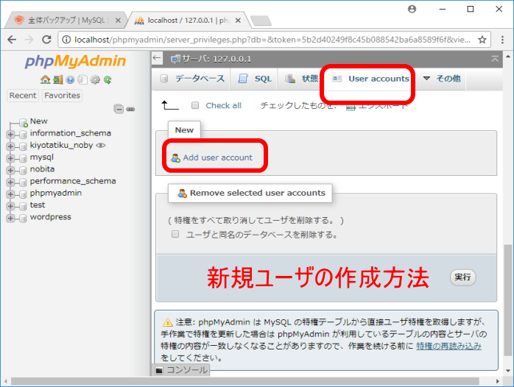Click the server icon next to サーバ: 127.0.0.1
The width and height of the screenshot is (514, 387).
pos(176,60)
